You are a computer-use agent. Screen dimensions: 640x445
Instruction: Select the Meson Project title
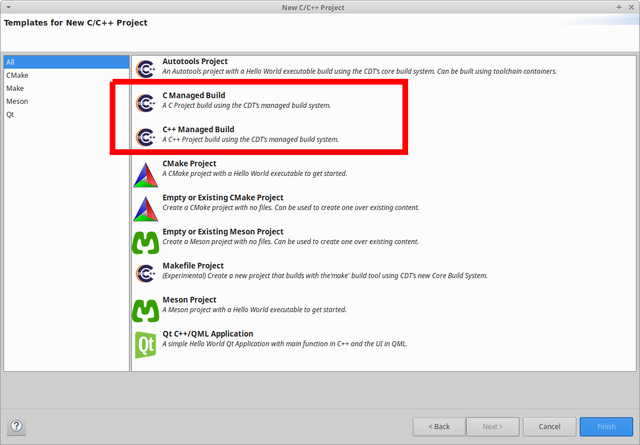point(189,300)
